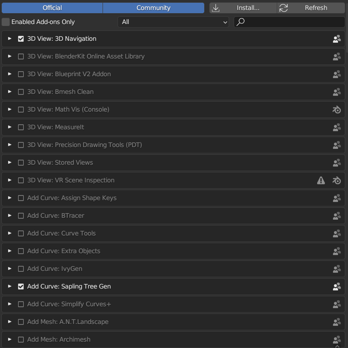Screen dimensions: 348x348
Task: Click 'Add Curve: Sapling Tree Gen' label
Action: point(69,287)
